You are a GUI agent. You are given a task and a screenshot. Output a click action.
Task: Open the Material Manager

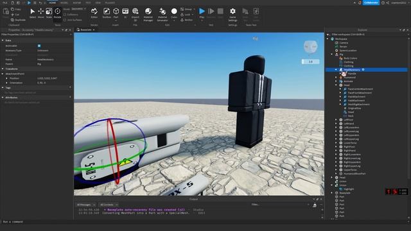tap(148, 14)
